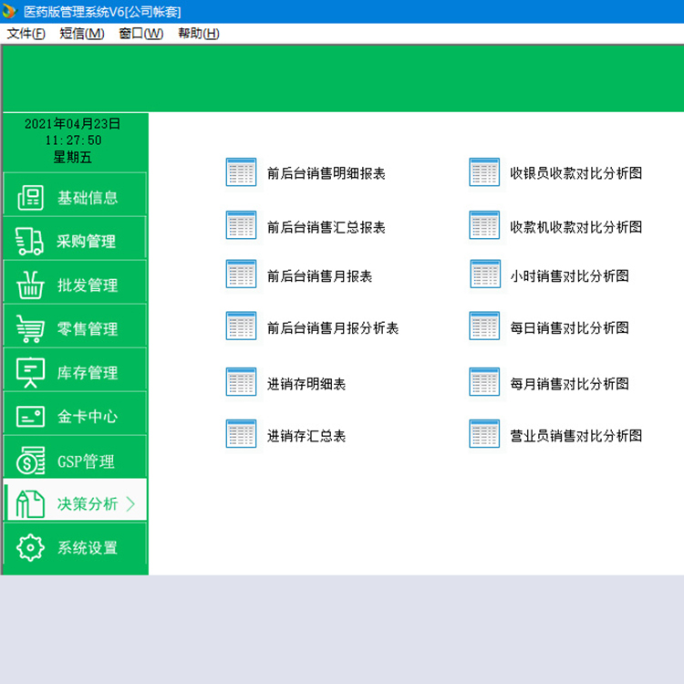Go to the 批发管理 module label
This screenshot has height=684, width=684.
(88, 285)
